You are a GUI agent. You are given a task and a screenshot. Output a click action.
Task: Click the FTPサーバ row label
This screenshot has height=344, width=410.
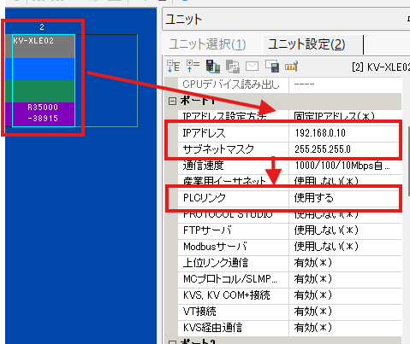pos(207,230)
